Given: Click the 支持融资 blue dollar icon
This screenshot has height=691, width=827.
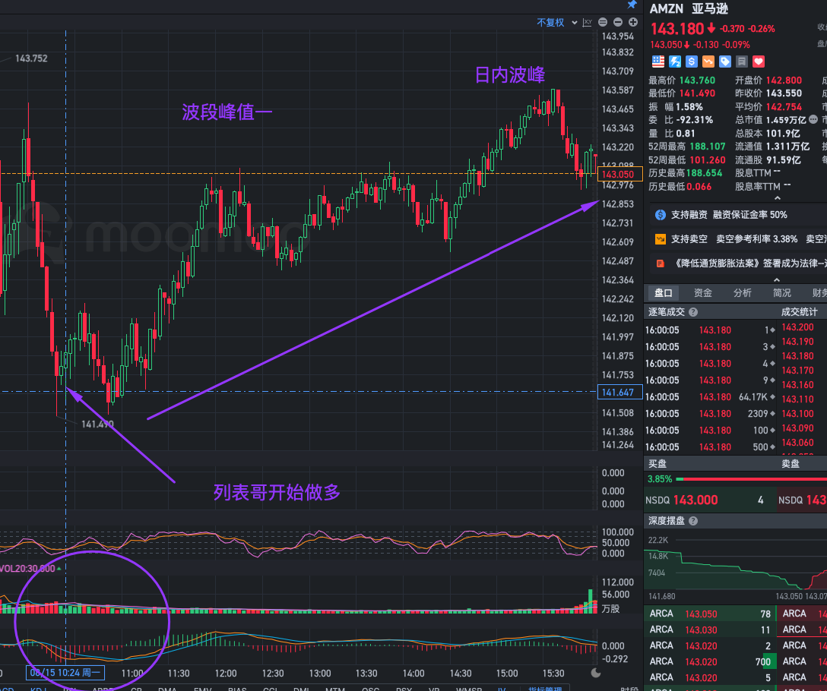Looking at the screenshot, I should (661, 215).
